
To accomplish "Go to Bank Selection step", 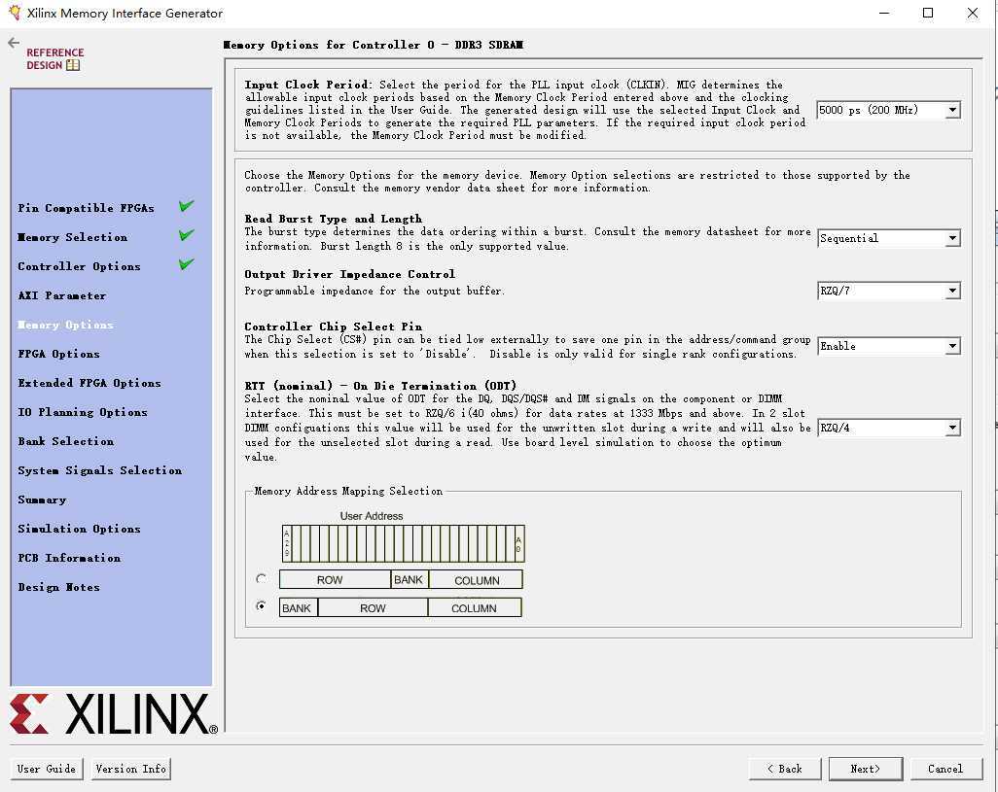I will 65,441.
